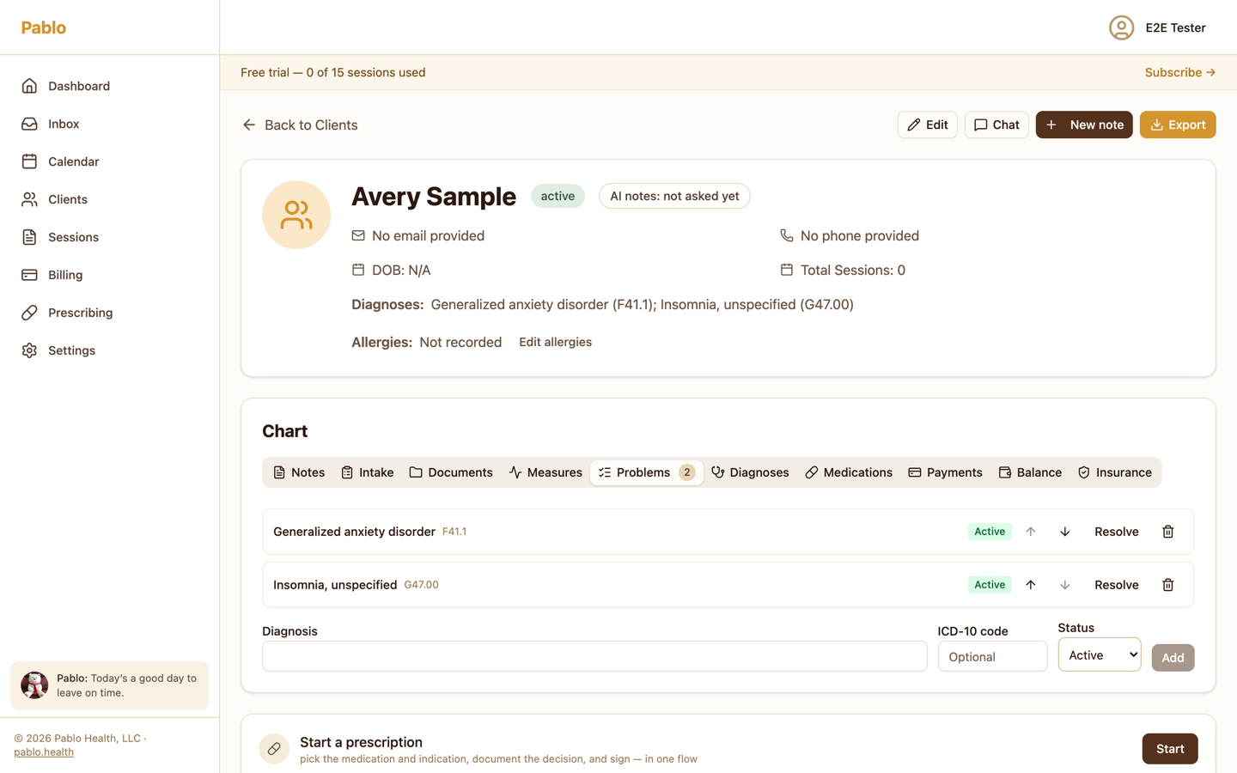Open the Clients list
Viewport: 1237px width, 773px height.
(x=110, y=199)
